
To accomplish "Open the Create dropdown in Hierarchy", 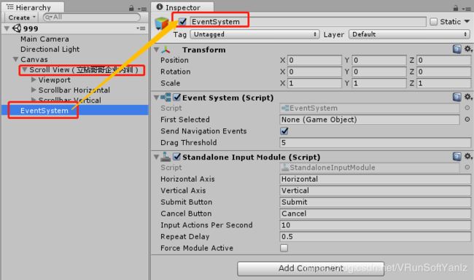I will pyautogui.click(x=22, y=17).
